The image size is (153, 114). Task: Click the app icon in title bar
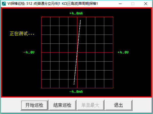[4, 4]
